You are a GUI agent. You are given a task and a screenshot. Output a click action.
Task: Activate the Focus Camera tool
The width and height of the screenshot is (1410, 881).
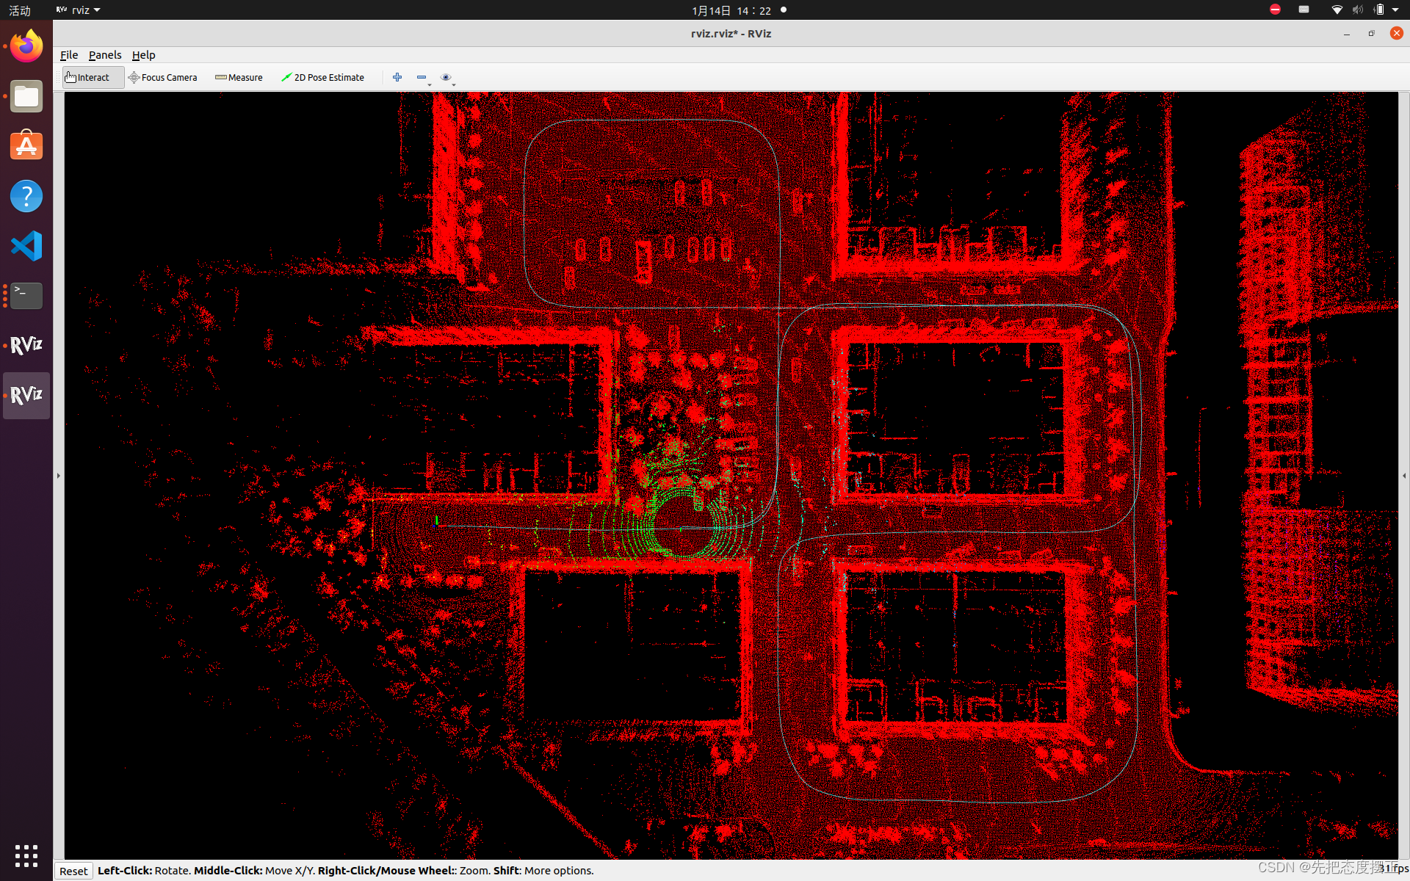[162, 77]
